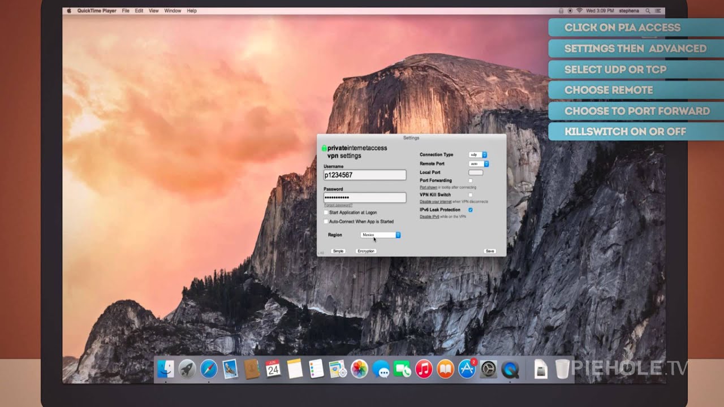Screen dimensions: 724x407
Task: Enable the VPN Kill Switch checkbox
Action: (x=470, y=195)
